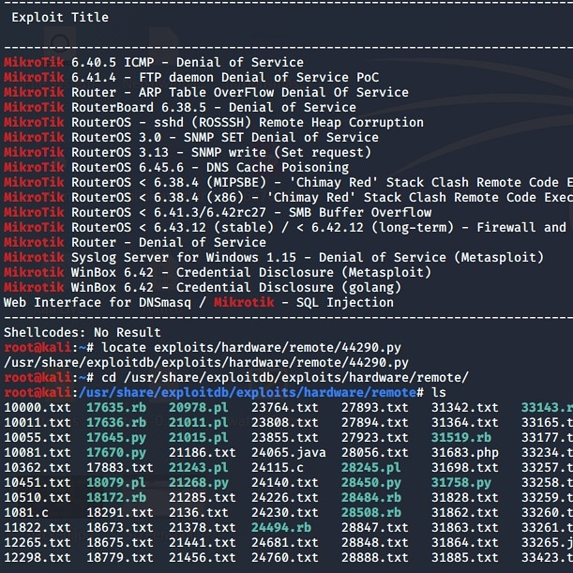Click file name 24115.c

(x=278, y=467)
